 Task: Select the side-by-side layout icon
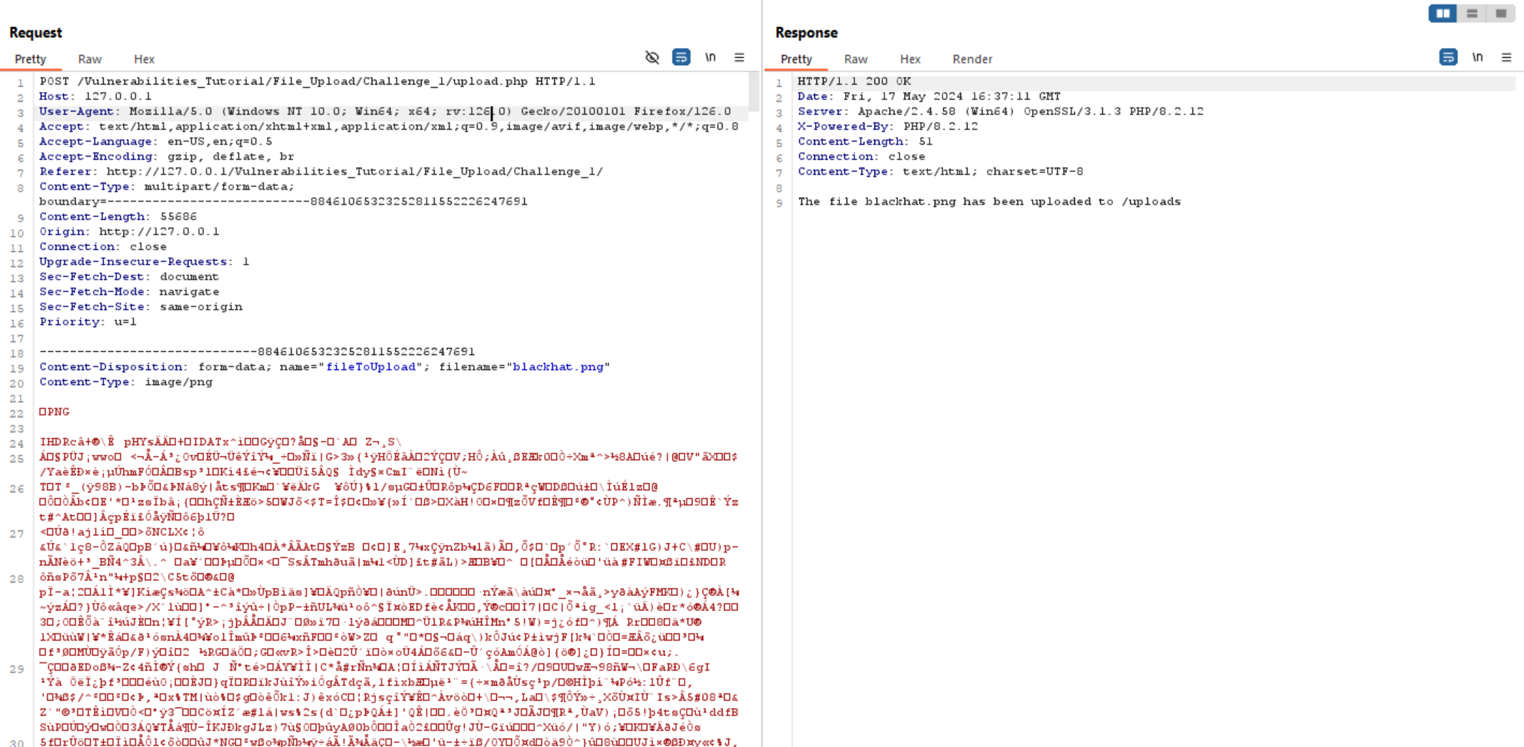pyautogui.click(x=1442, y=13)
